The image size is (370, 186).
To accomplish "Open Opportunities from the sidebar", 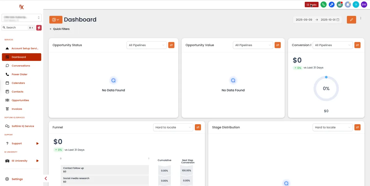I will point(22,100).
